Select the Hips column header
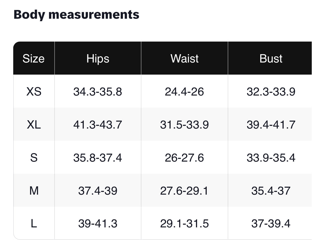 tap(98, 59)
